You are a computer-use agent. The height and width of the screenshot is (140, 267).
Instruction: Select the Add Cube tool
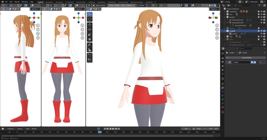(x=90, y=55)
